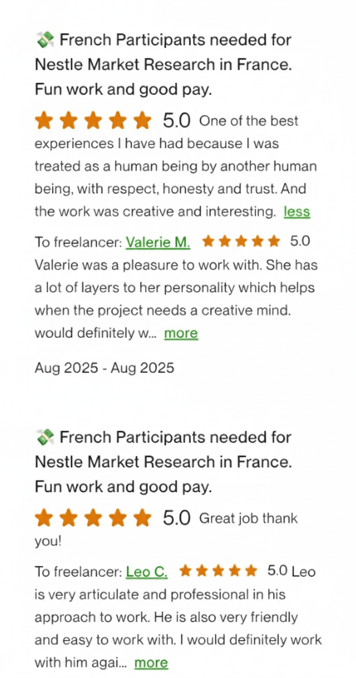356x678 pixels.
Task: Click the Great job thank you review text
Action: pos(249,518)
